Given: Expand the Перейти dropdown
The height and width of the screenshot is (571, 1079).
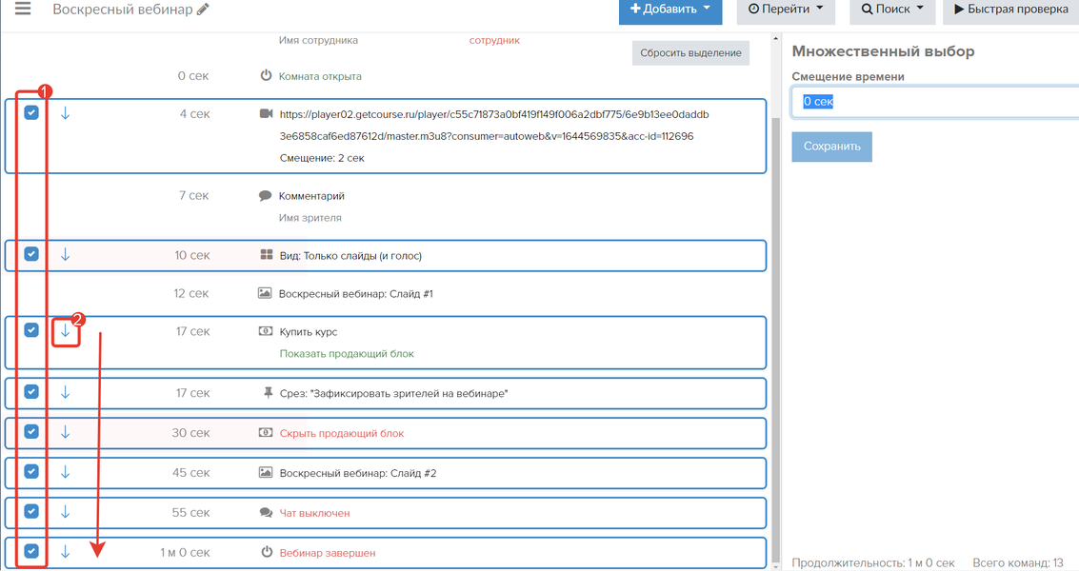Looking at the screenshot, I should [x=786, y=10].
